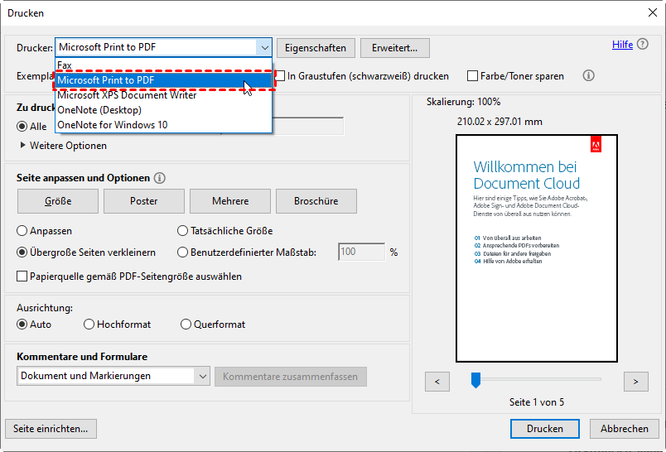Viewport: 666px width, 452px height.
Task: Enable Farbe/Toner sparen checkbox
Action: [472, 76]
